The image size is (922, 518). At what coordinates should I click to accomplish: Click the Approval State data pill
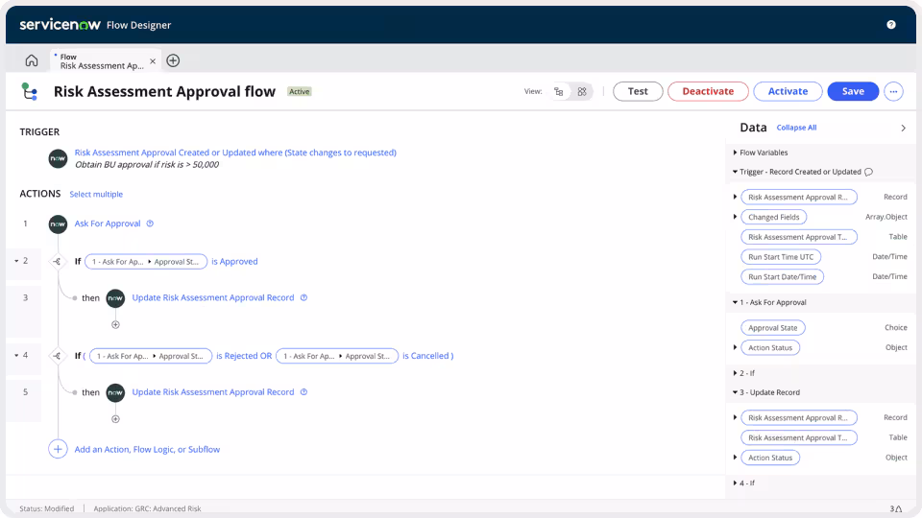tap(772, 328)
